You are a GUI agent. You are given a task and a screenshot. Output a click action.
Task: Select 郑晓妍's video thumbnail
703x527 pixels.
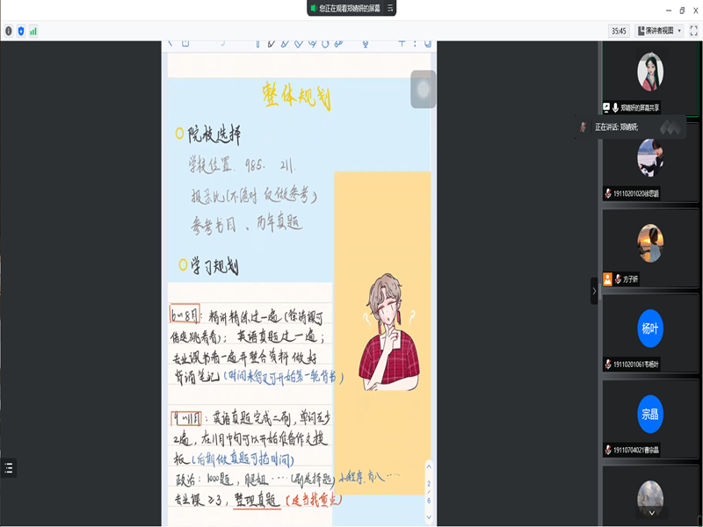click(x=649, y=70)
